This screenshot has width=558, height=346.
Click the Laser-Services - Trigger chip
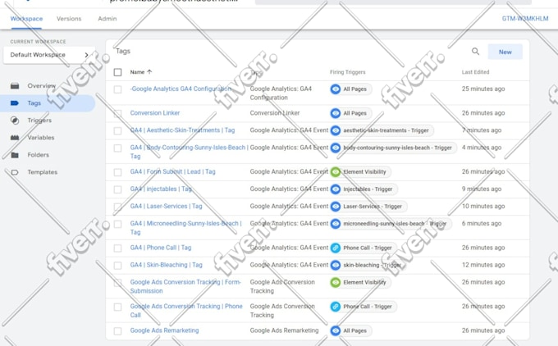click(368, 207)
